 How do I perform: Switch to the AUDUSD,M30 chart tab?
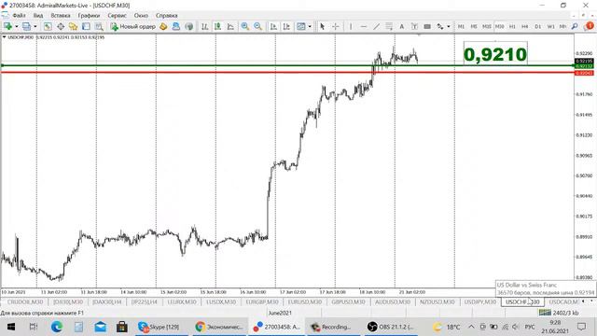tap(393, 301)
